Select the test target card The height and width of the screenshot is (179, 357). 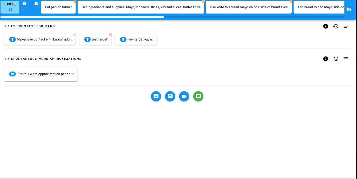95,39
